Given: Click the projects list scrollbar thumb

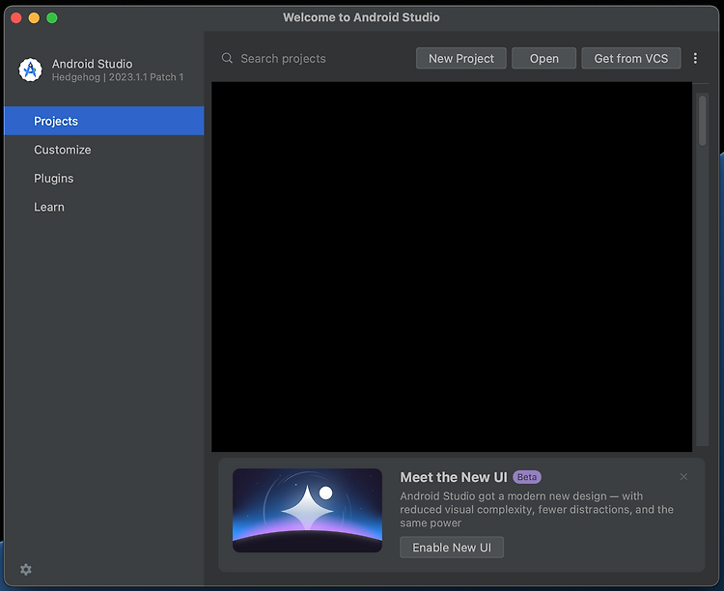Looking at the screenshot, I should click(703, 121).
